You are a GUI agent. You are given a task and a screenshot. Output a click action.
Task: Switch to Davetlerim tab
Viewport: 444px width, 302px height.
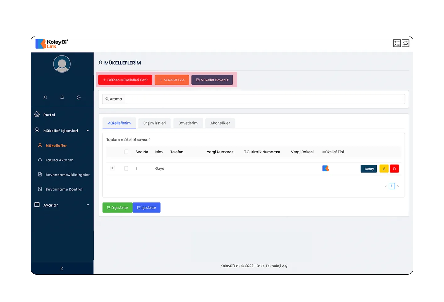pos(188,123)
